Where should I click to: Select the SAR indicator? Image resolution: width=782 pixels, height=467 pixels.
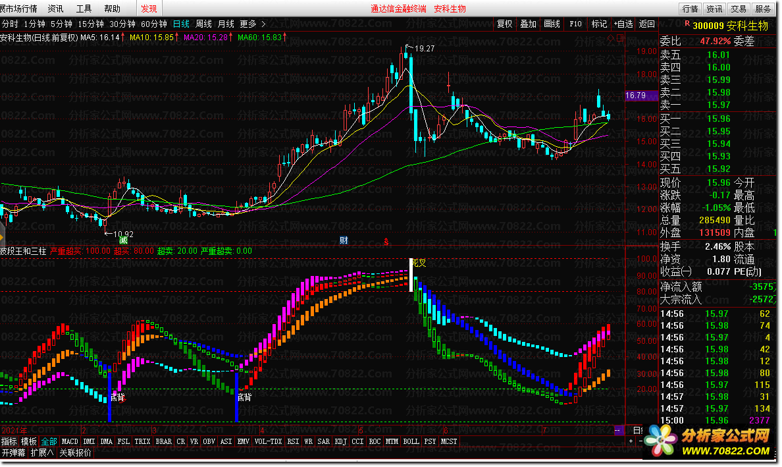click(x=324, y=441)
